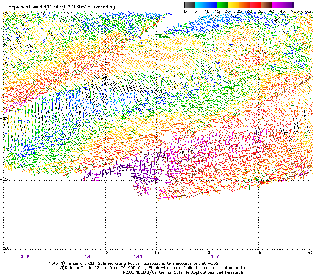Click the purple '5:19' pass time
This screenshot has width=313, height=275.
click(x=25, y=257)
